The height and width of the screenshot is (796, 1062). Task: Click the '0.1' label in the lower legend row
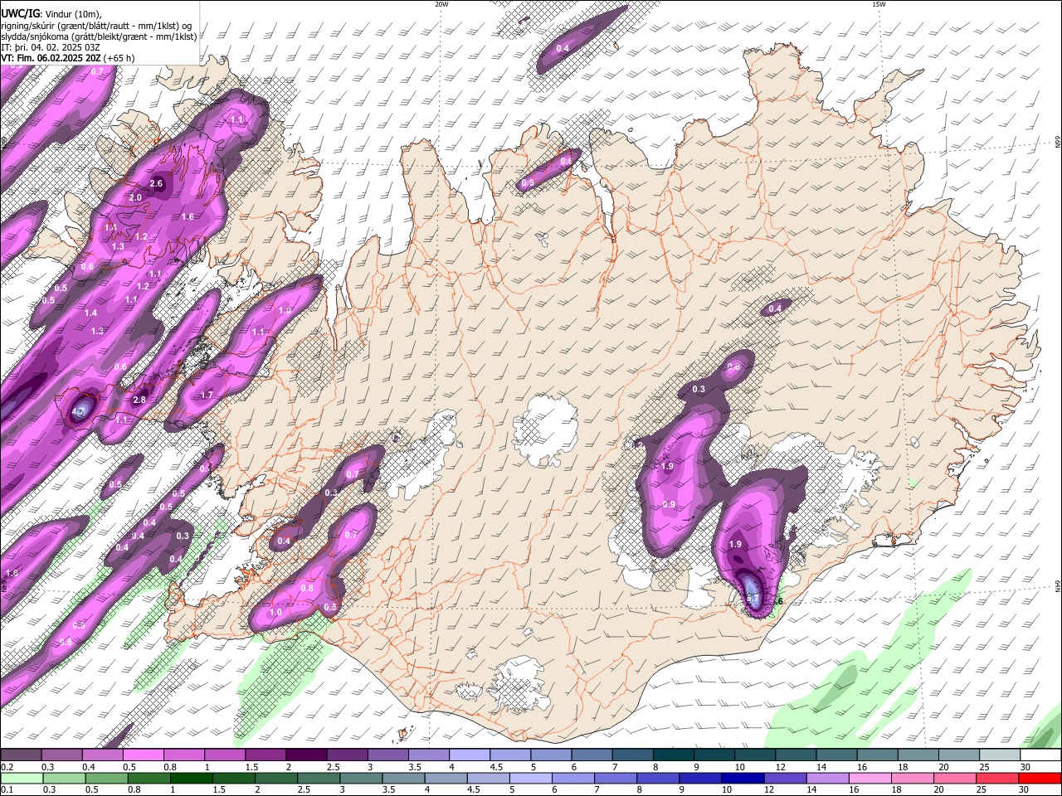click(x=6, y=790)
